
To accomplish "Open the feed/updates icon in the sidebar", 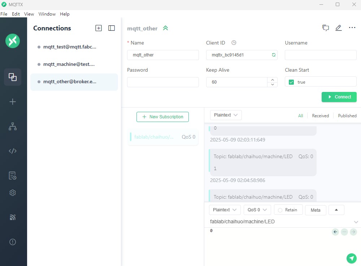I will [x=13, y=217].
